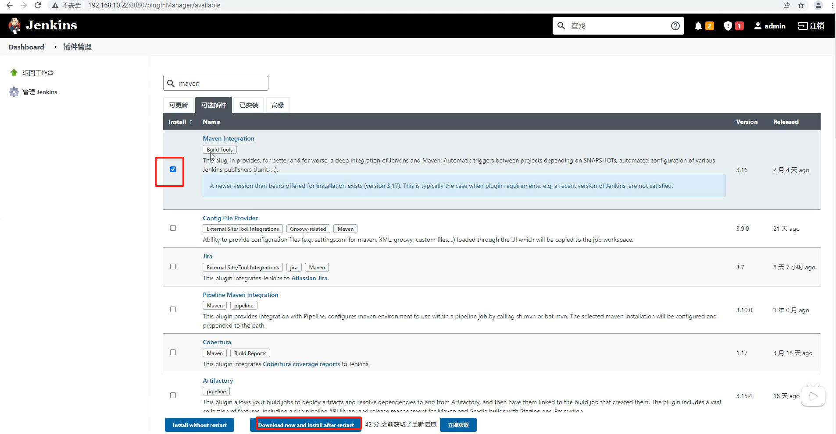Click the search help question mark icon
Image resolution: width=836 pixels, height=434 pixels.
click(x=675, y=26)
